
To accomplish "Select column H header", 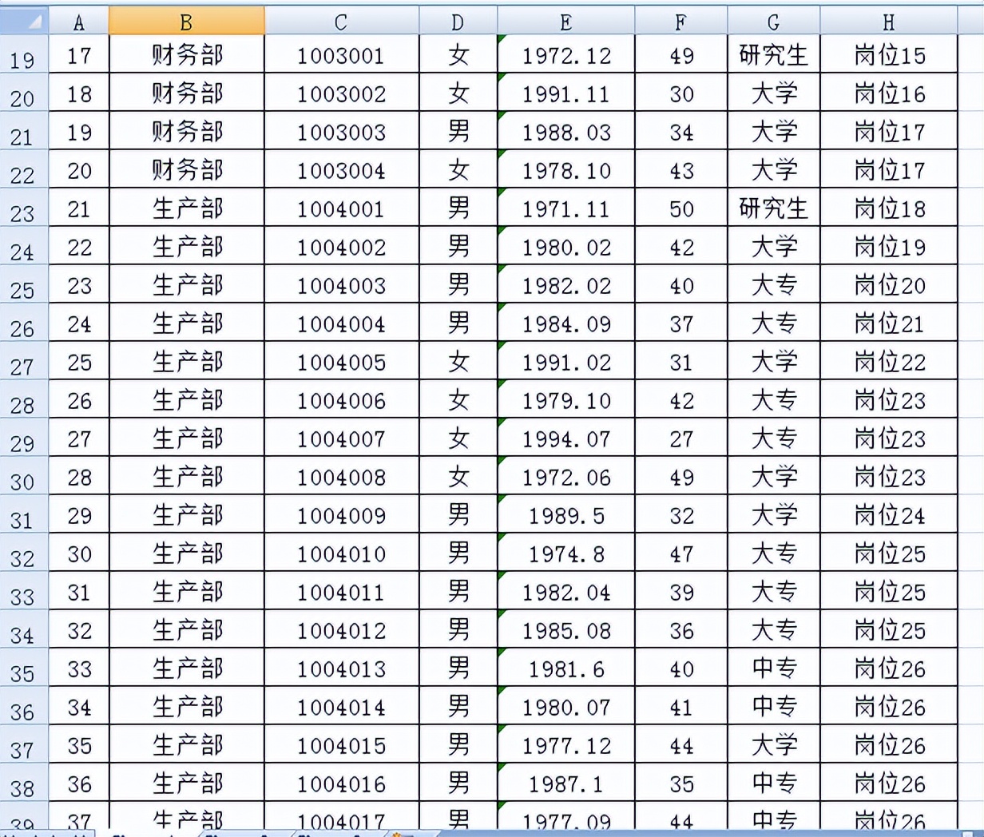I will tap(888, 22).
